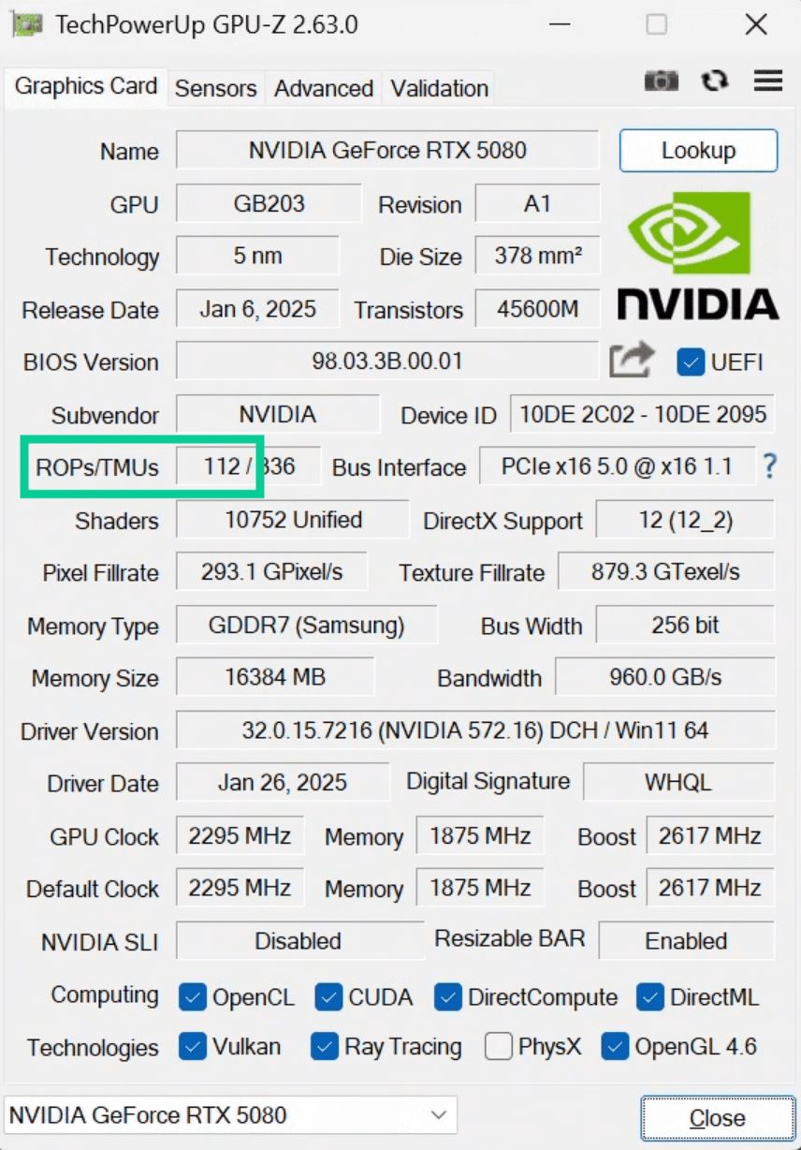
Task: Open the hamburger menu icon
Action: pos(768,81)
